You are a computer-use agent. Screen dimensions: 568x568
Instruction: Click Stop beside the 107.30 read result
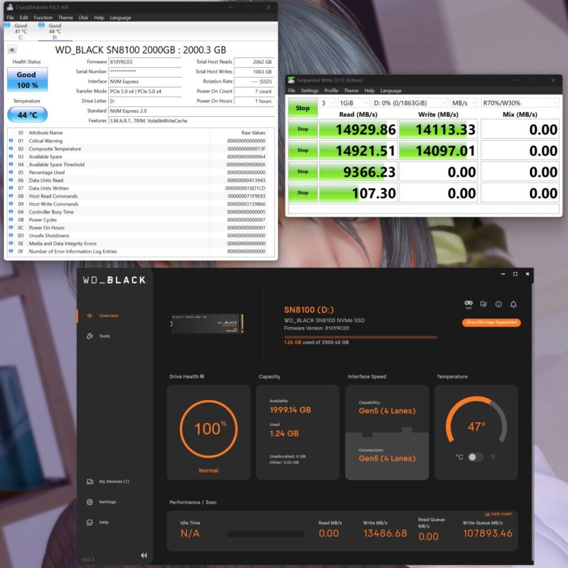303,192
